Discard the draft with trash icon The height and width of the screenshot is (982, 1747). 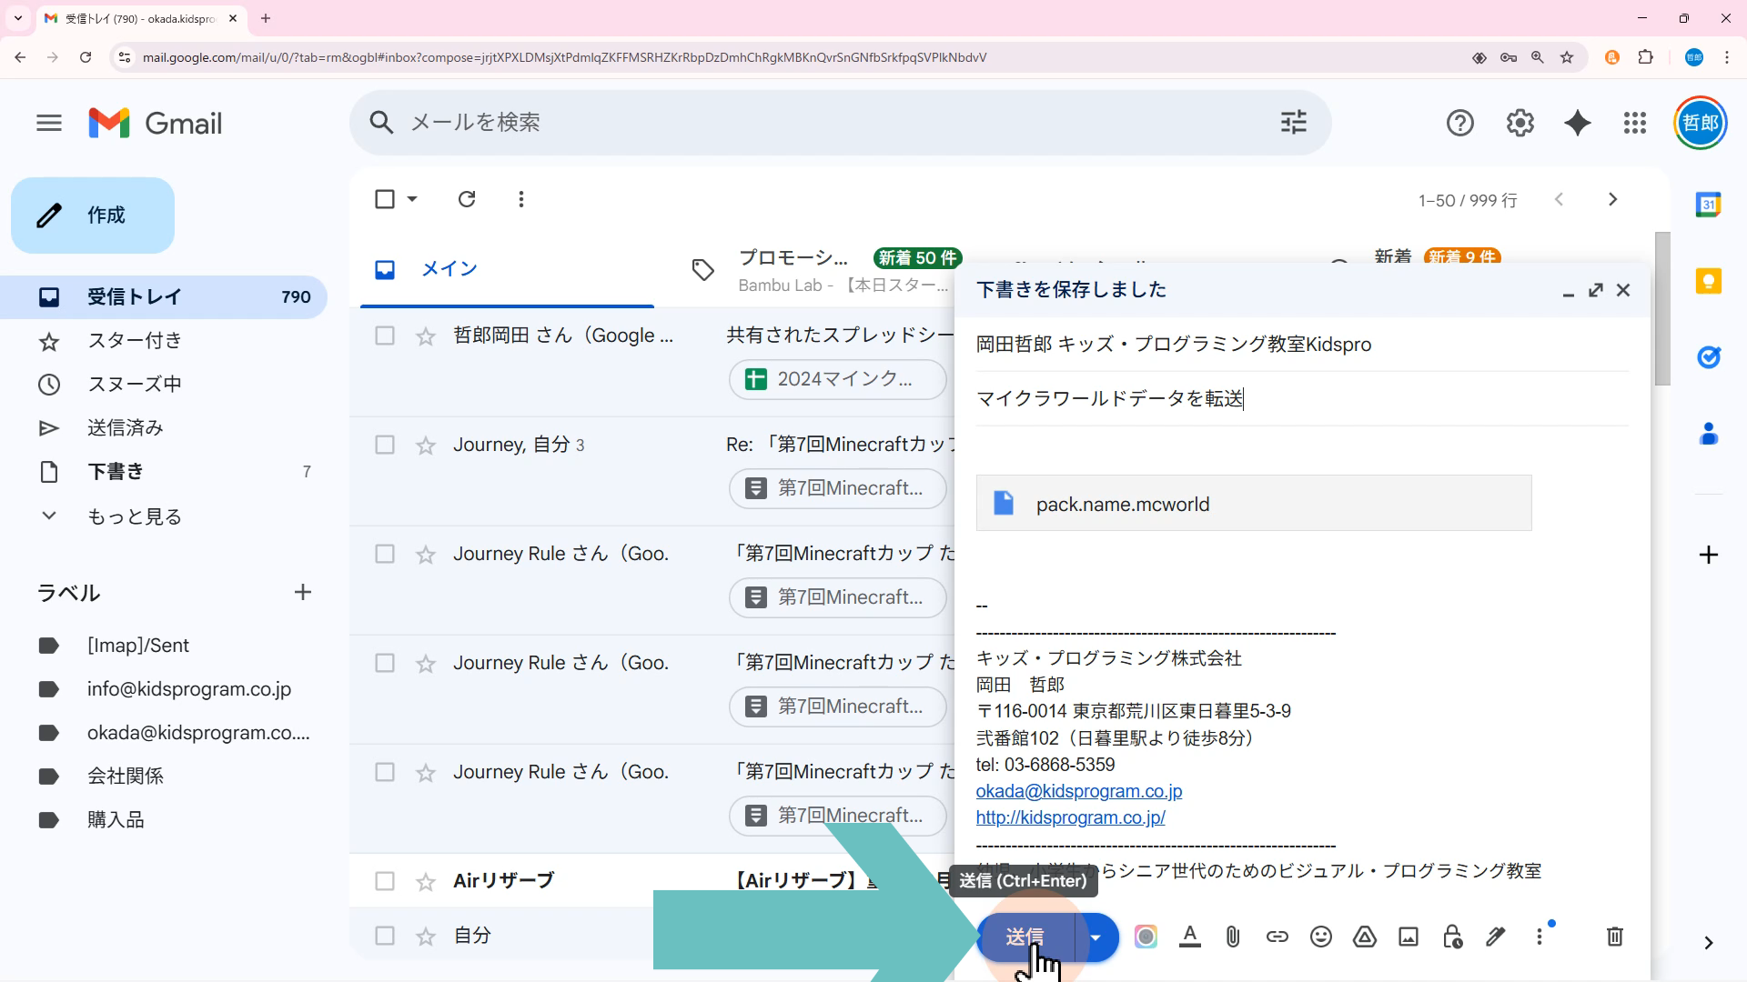pos(1615,937)
